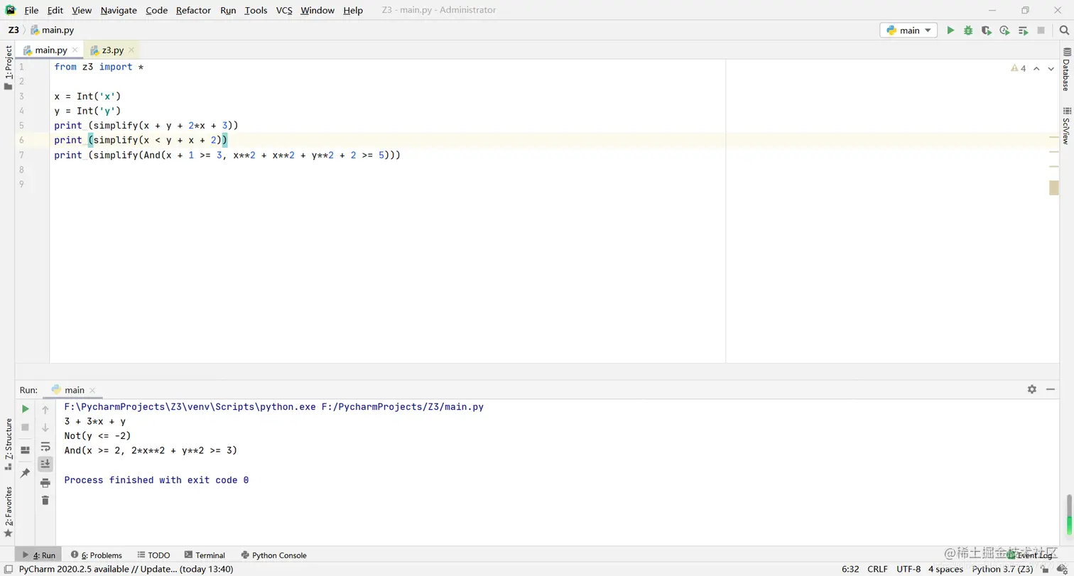Image resolution: width=1074 pixels, height=576 pixels.
Task: Open the Run menu
Action: point(228,10)
